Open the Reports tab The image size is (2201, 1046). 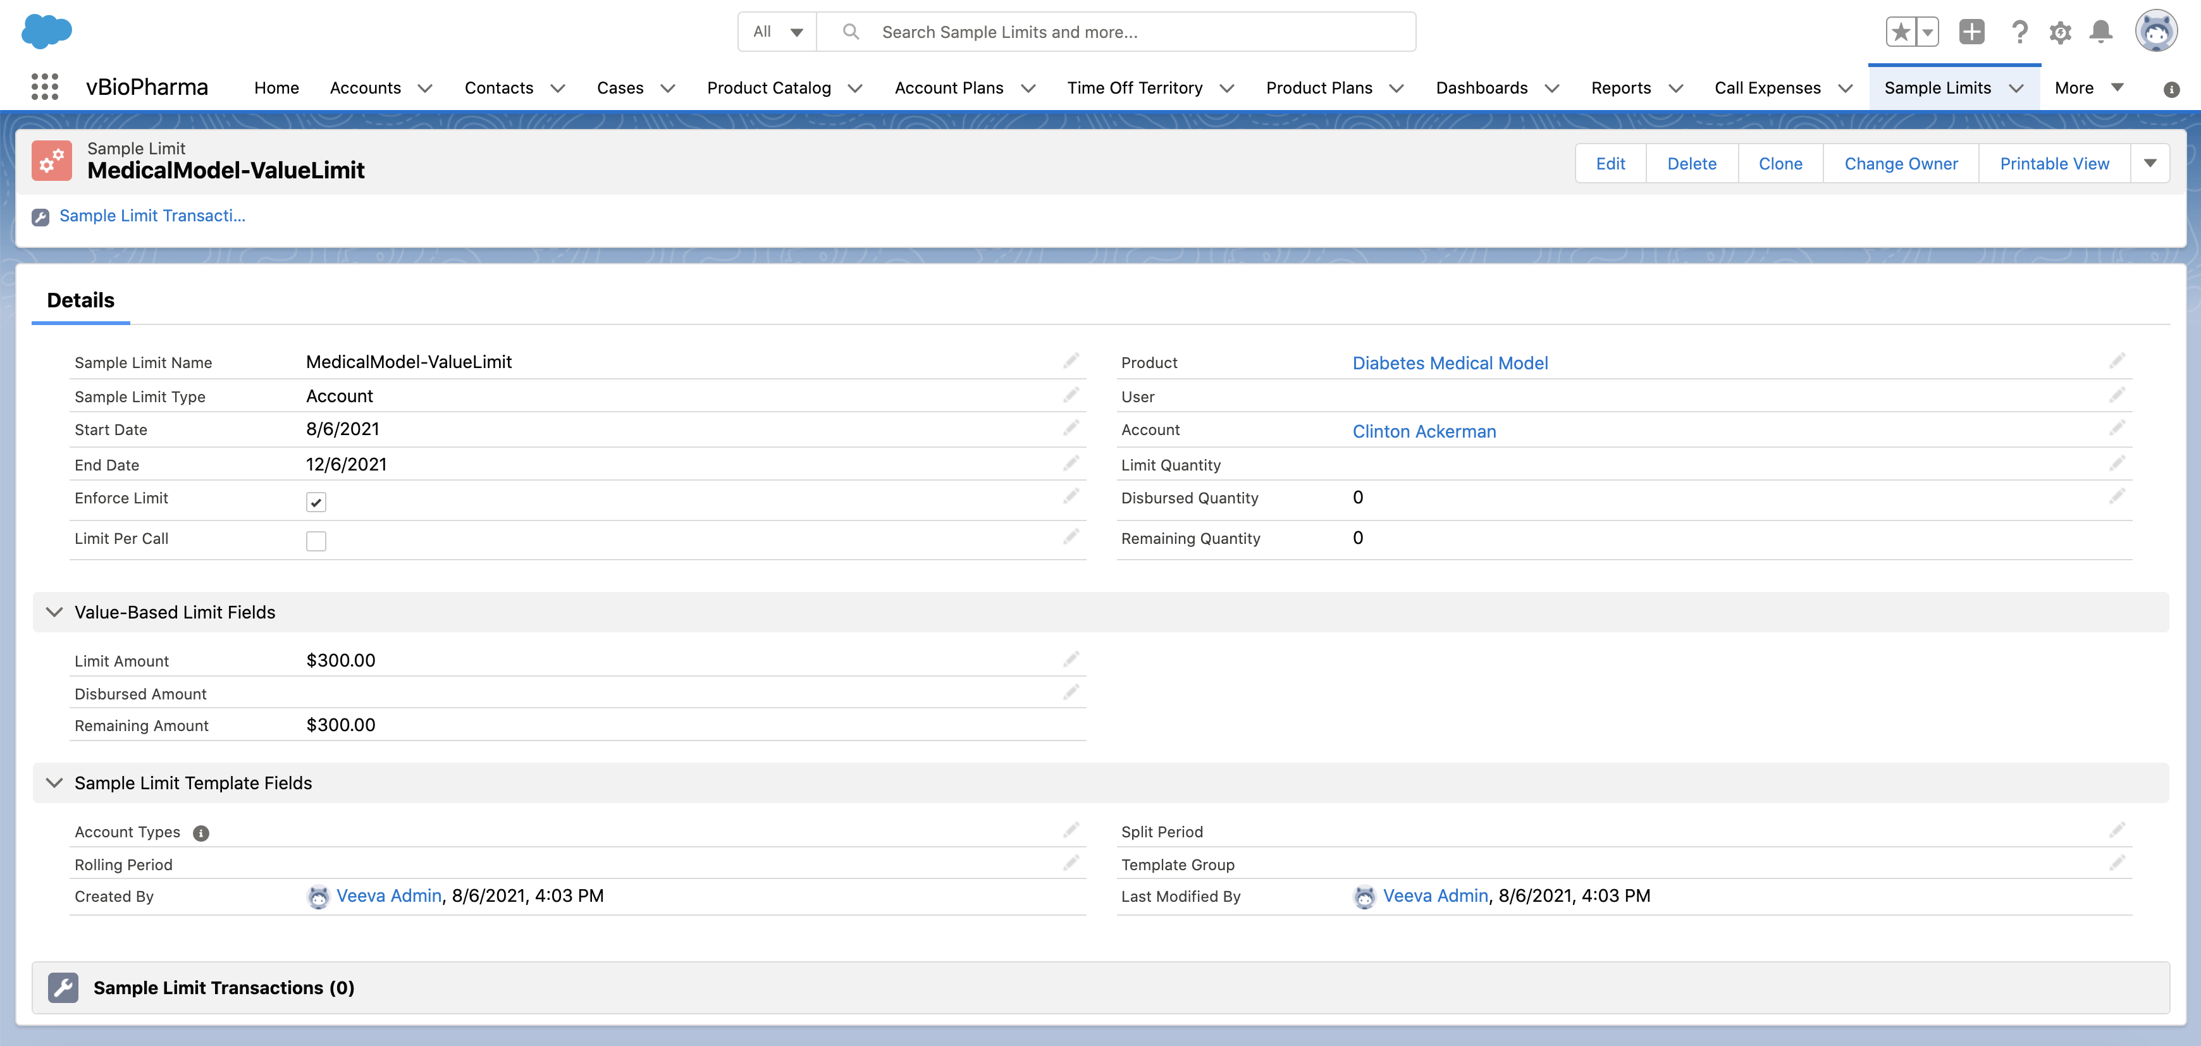tap(1620, 88)
